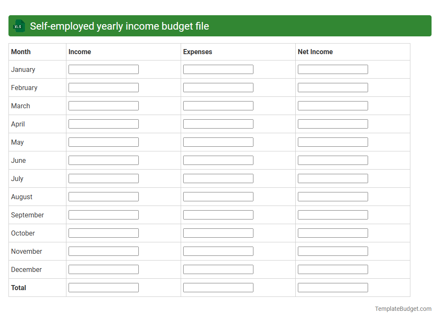Click the June Expenses input field
Viewport: 440px width, 321px height.
click(x=218, y=160)
